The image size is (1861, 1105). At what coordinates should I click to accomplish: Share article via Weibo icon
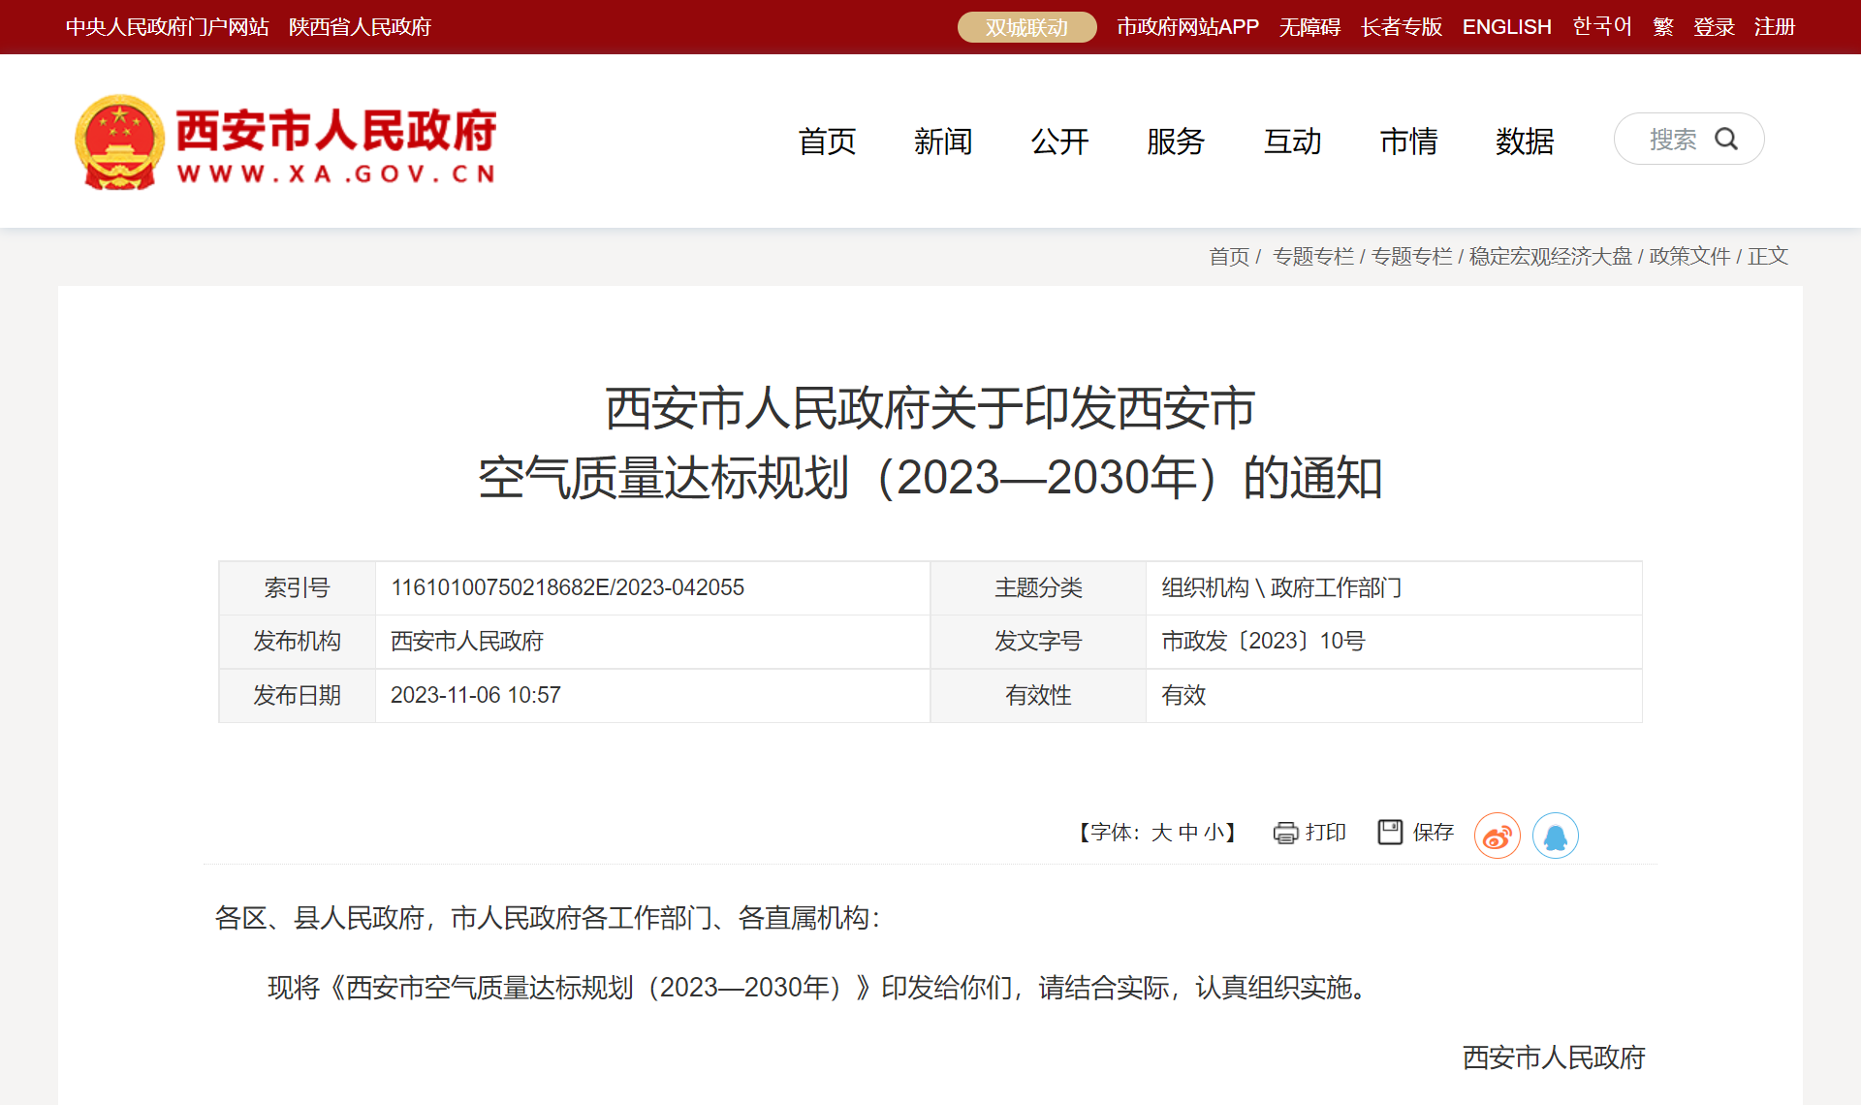point(1497,836)
